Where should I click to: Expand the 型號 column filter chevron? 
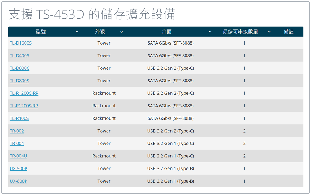click(x=77, y=32)
